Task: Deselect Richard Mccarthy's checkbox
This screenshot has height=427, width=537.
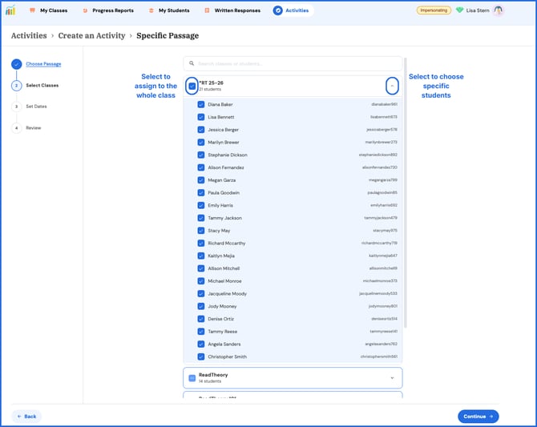Action: tap(201, 243)
